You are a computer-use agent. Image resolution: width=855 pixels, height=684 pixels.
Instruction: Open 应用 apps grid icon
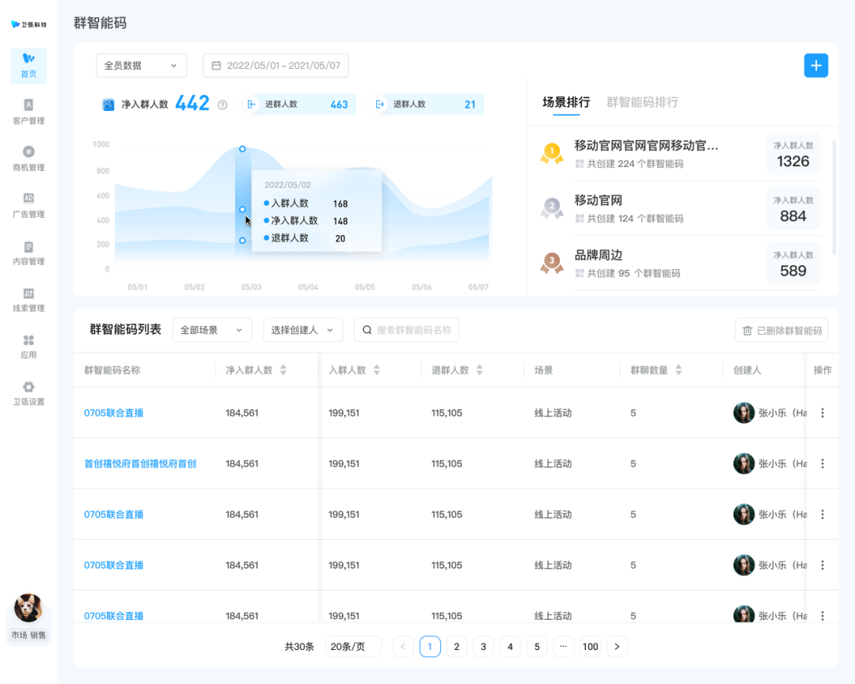coord(28,346)
